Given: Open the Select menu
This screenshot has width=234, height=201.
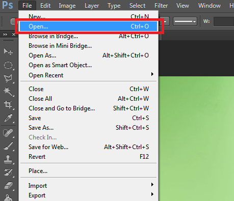Looking at the screenshot, I should coord(137,6).
